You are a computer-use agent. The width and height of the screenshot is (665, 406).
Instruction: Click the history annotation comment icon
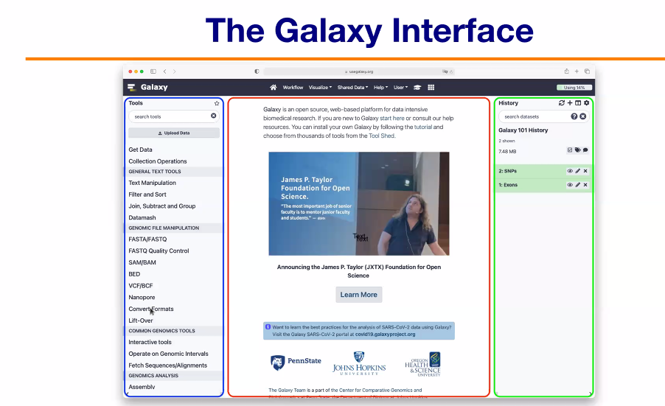pos(585,150)
